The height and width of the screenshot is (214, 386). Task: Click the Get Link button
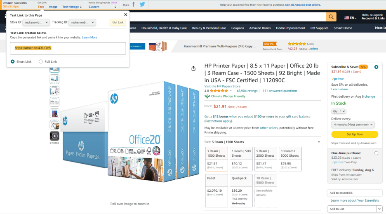(x=118, y=22)
